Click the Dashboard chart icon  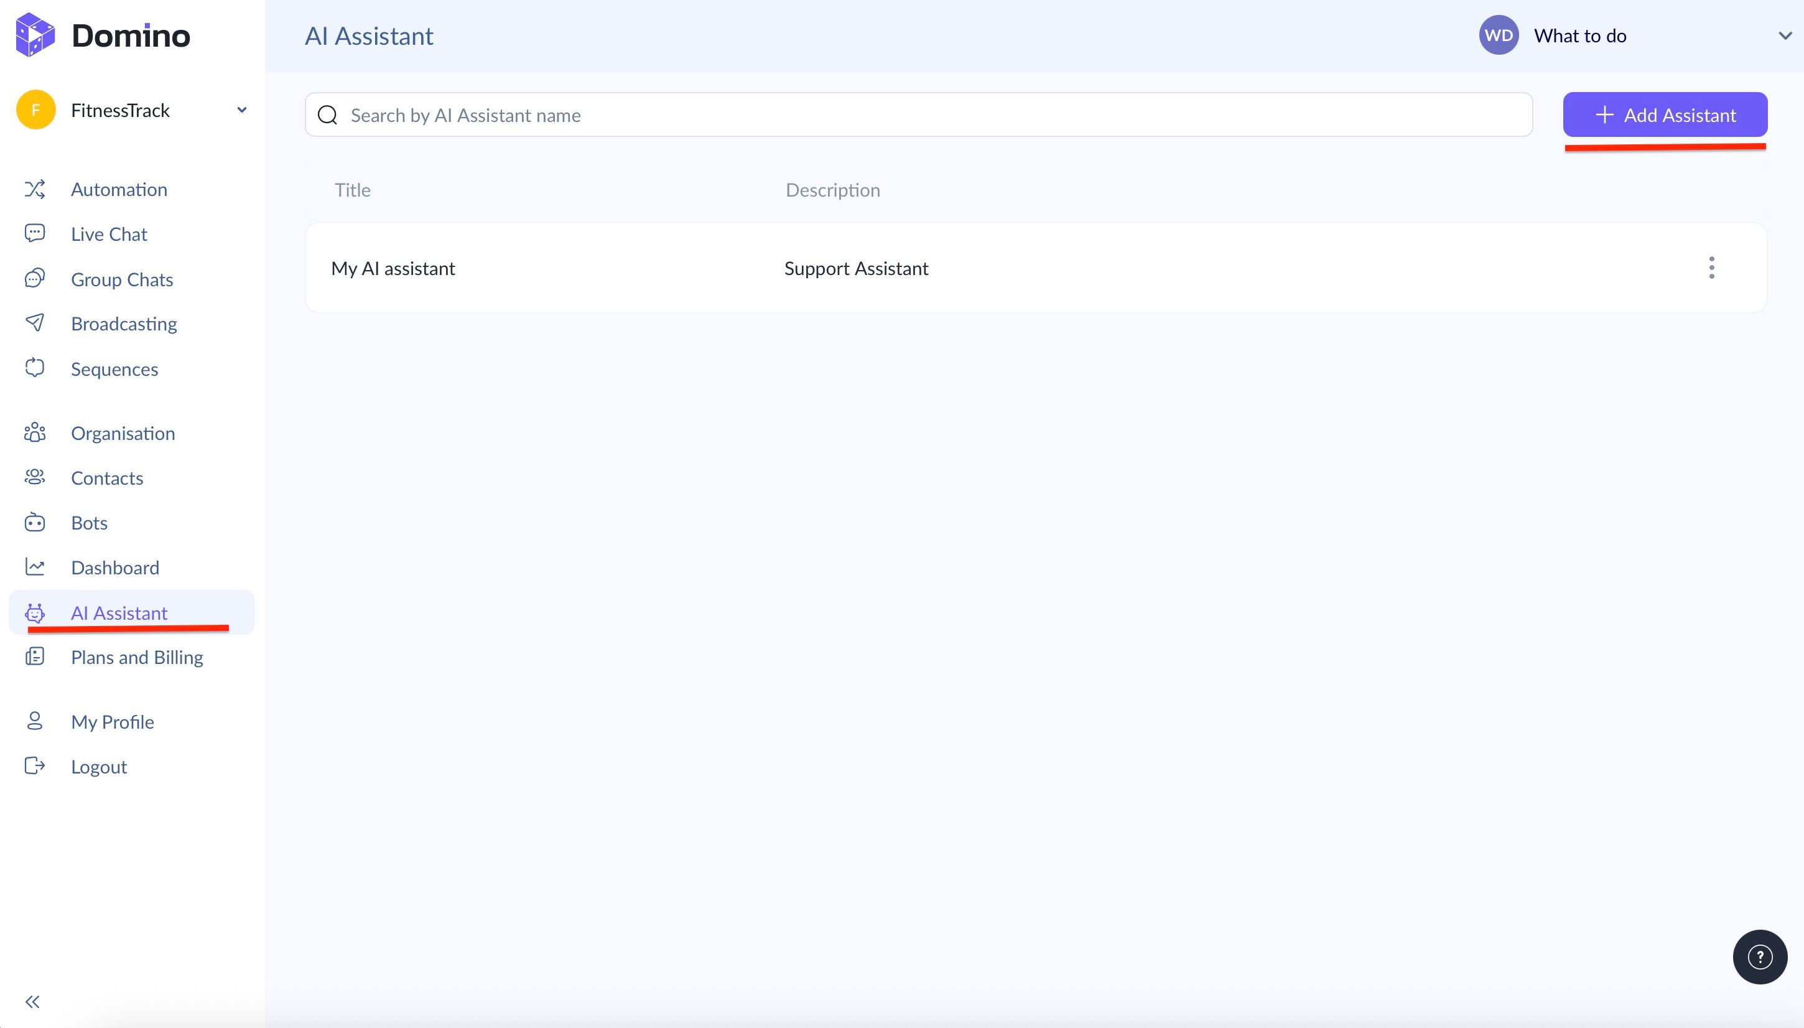tap(35, 567)
